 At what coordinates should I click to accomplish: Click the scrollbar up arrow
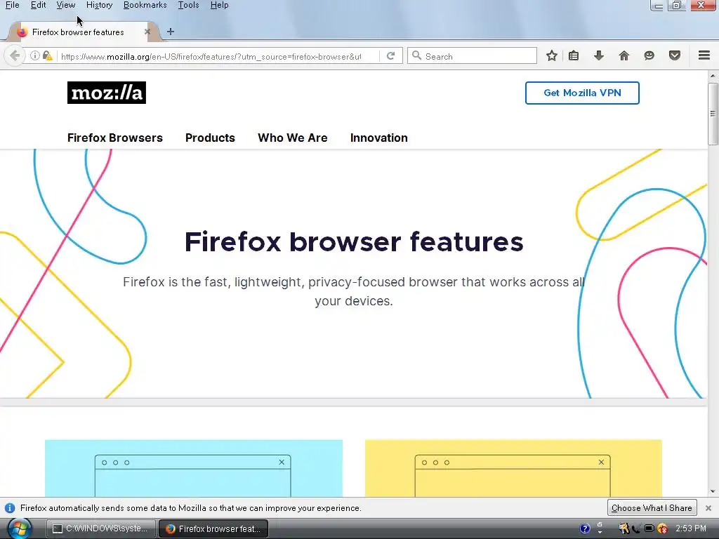[713, 76]
